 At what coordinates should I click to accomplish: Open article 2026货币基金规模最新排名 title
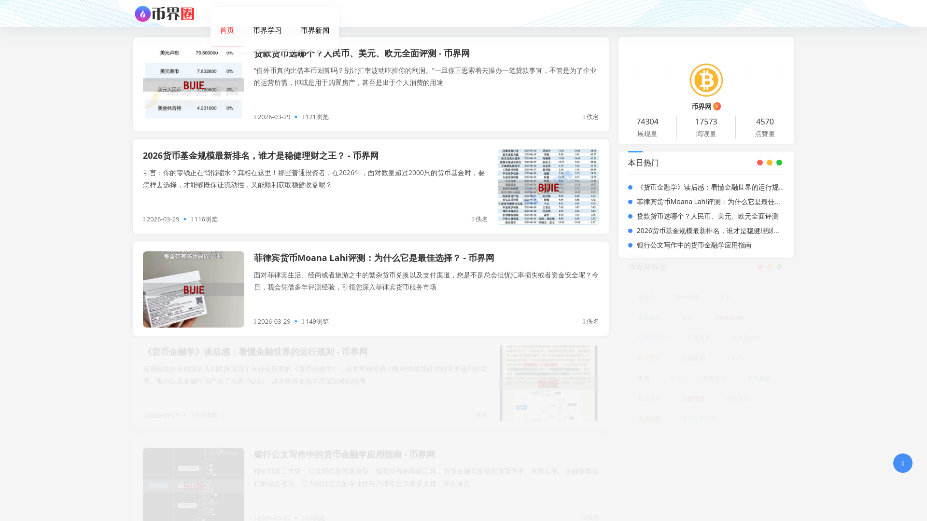click(x=261, y=156)
